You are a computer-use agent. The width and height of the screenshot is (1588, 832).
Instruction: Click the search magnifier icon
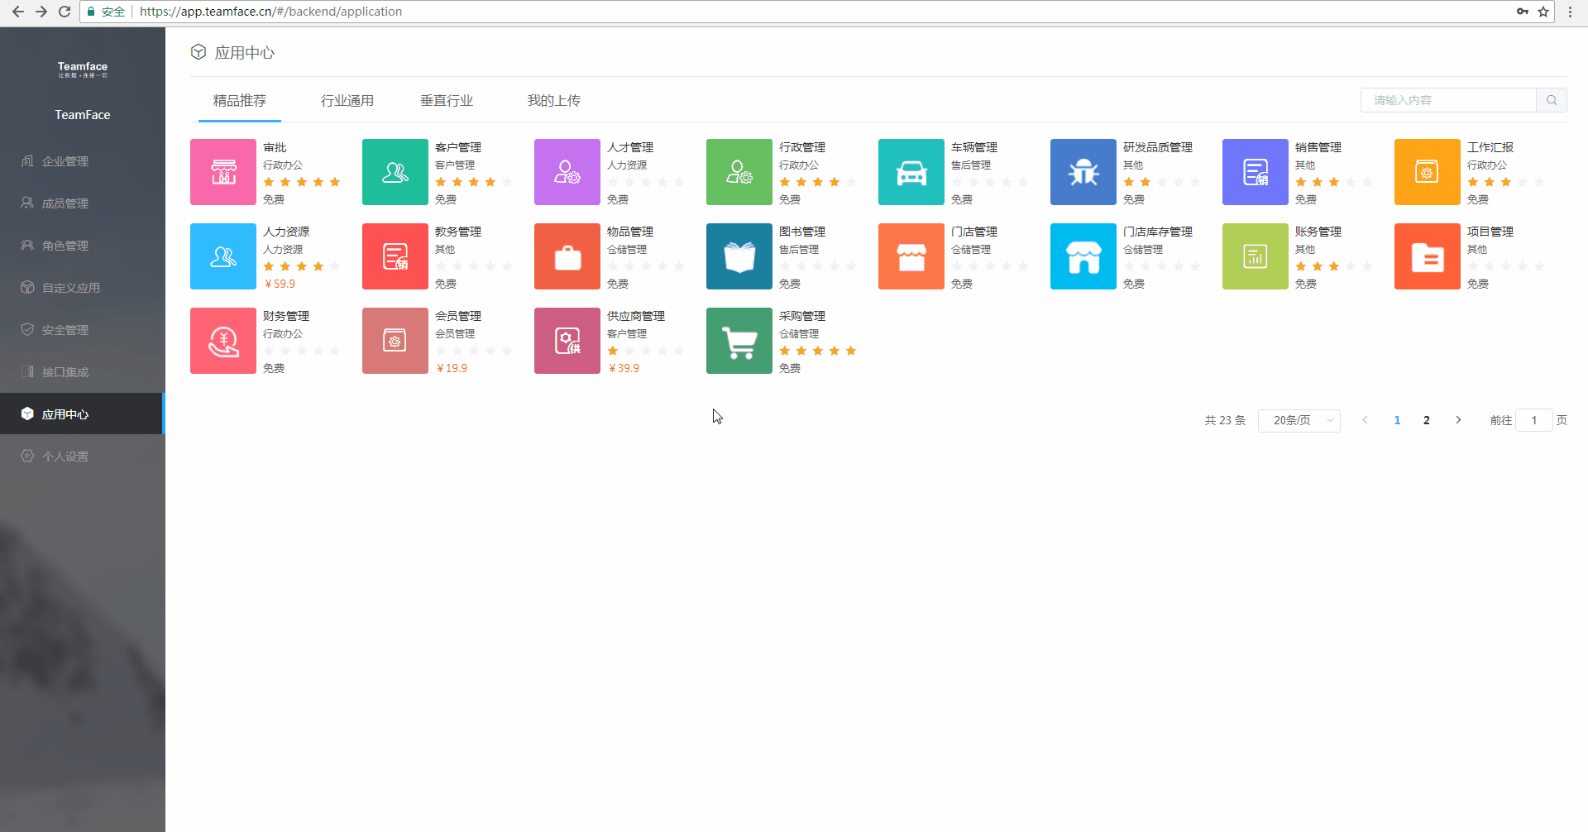(1552, 100)
